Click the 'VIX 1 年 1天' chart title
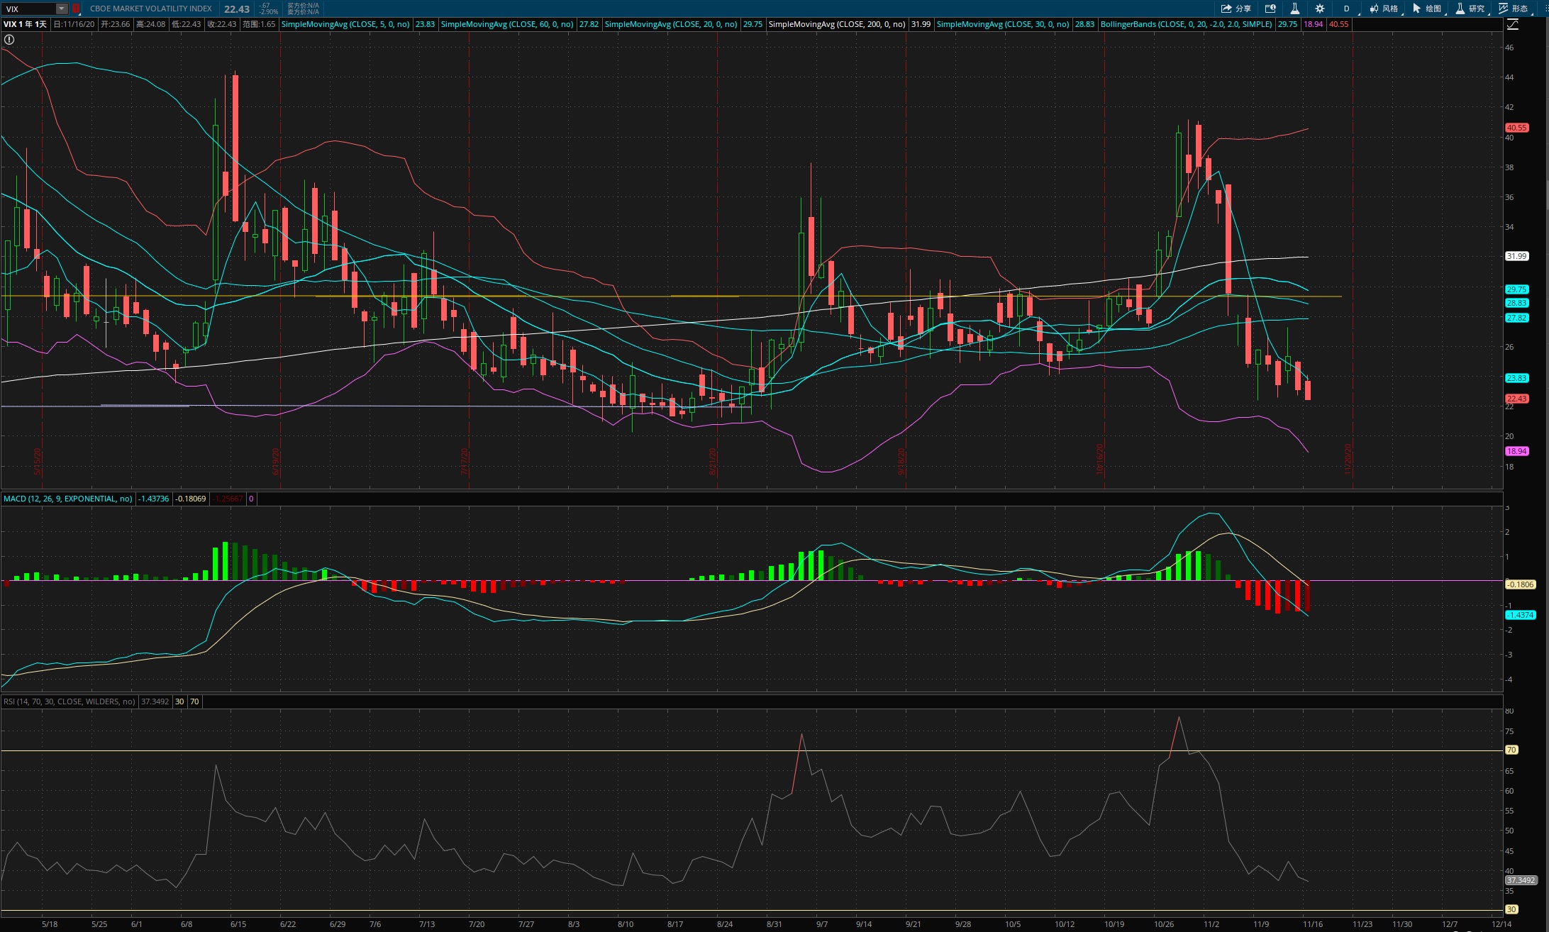 point(25,24)
